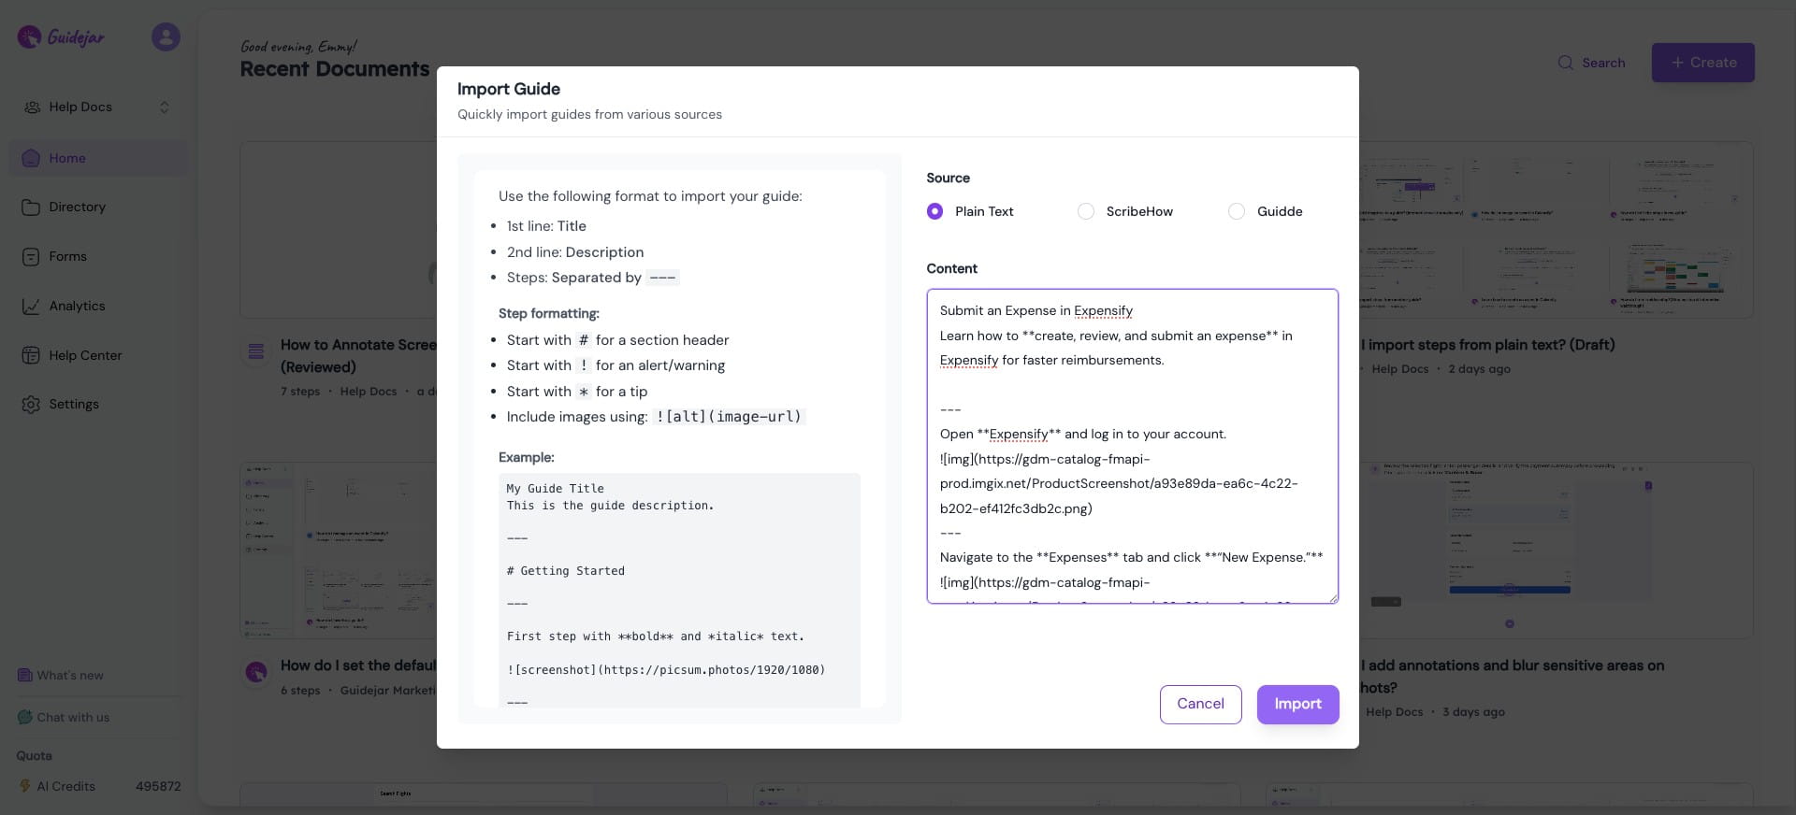
Task: Click the AI Credits lightning icon
Action: pyautogui.click(x=25, y=787)
